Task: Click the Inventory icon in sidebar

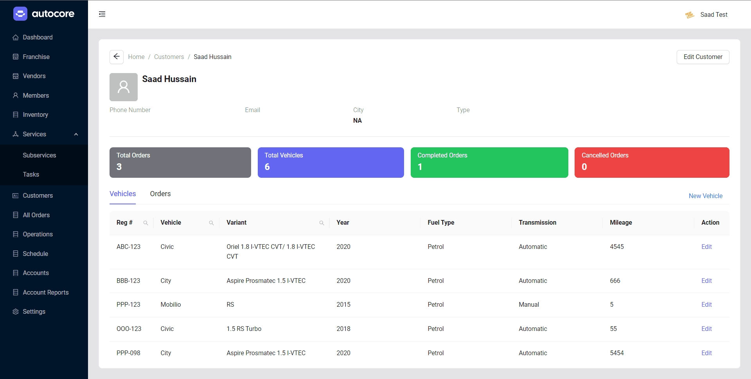Action: point(16,115)
